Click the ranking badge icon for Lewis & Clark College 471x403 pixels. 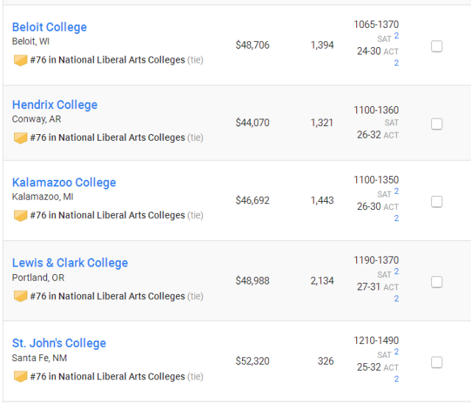click(x=21, y=296)
